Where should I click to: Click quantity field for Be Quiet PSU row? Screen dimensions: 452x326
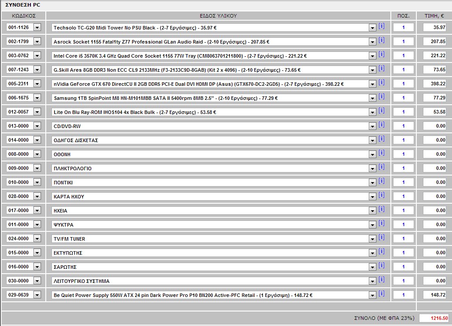(x=404, y=295)
